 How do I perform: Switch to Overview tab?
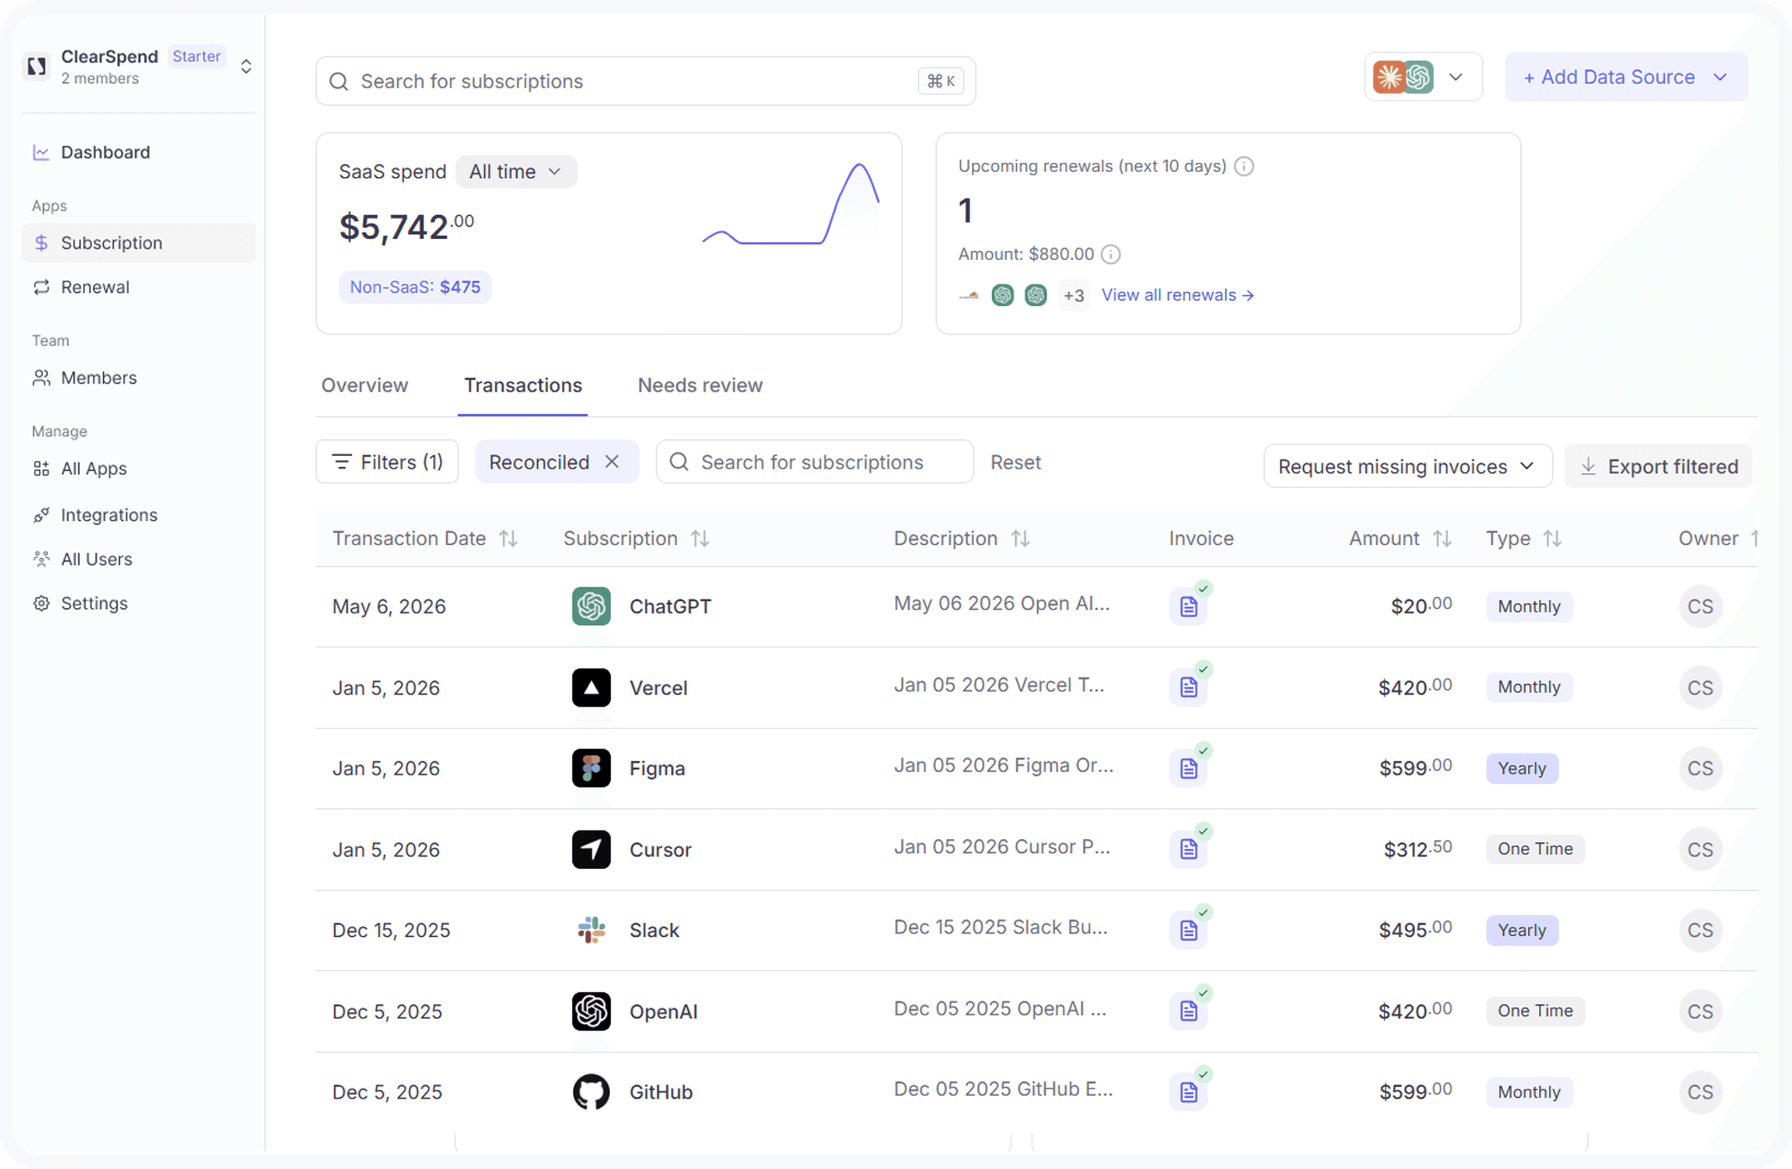[x=365, y=384]
